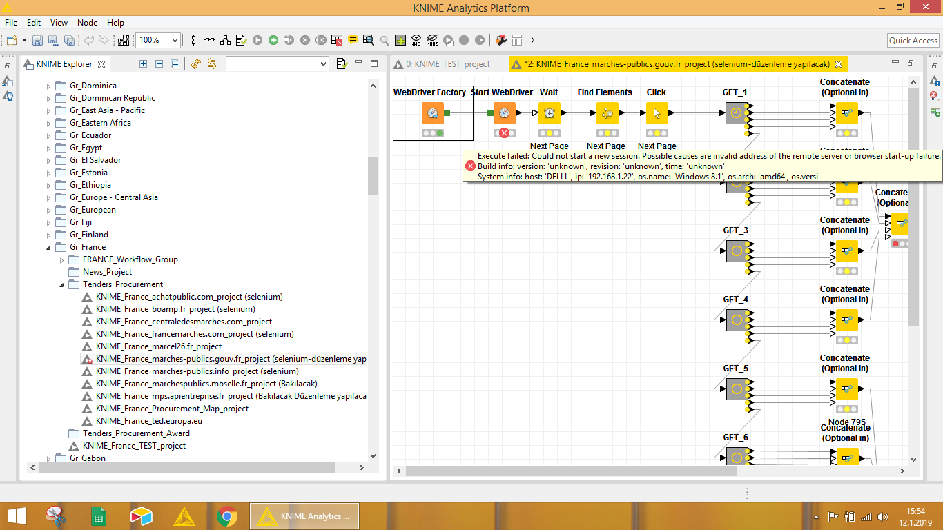Select the WebDriver Factory node
The width and height of the screenshot is (943, 530).
coord(433,113)
